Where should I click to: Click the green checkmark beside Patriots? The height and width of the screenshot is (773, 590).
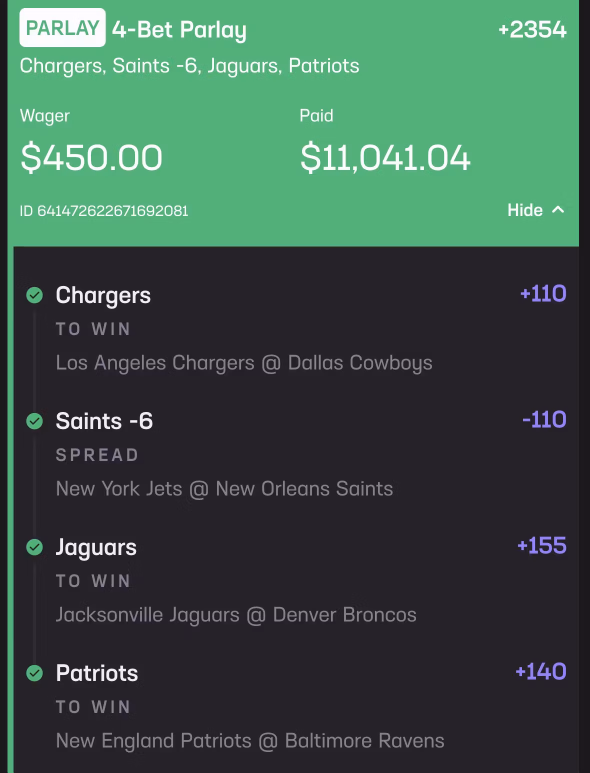click(x=34, y=673)
